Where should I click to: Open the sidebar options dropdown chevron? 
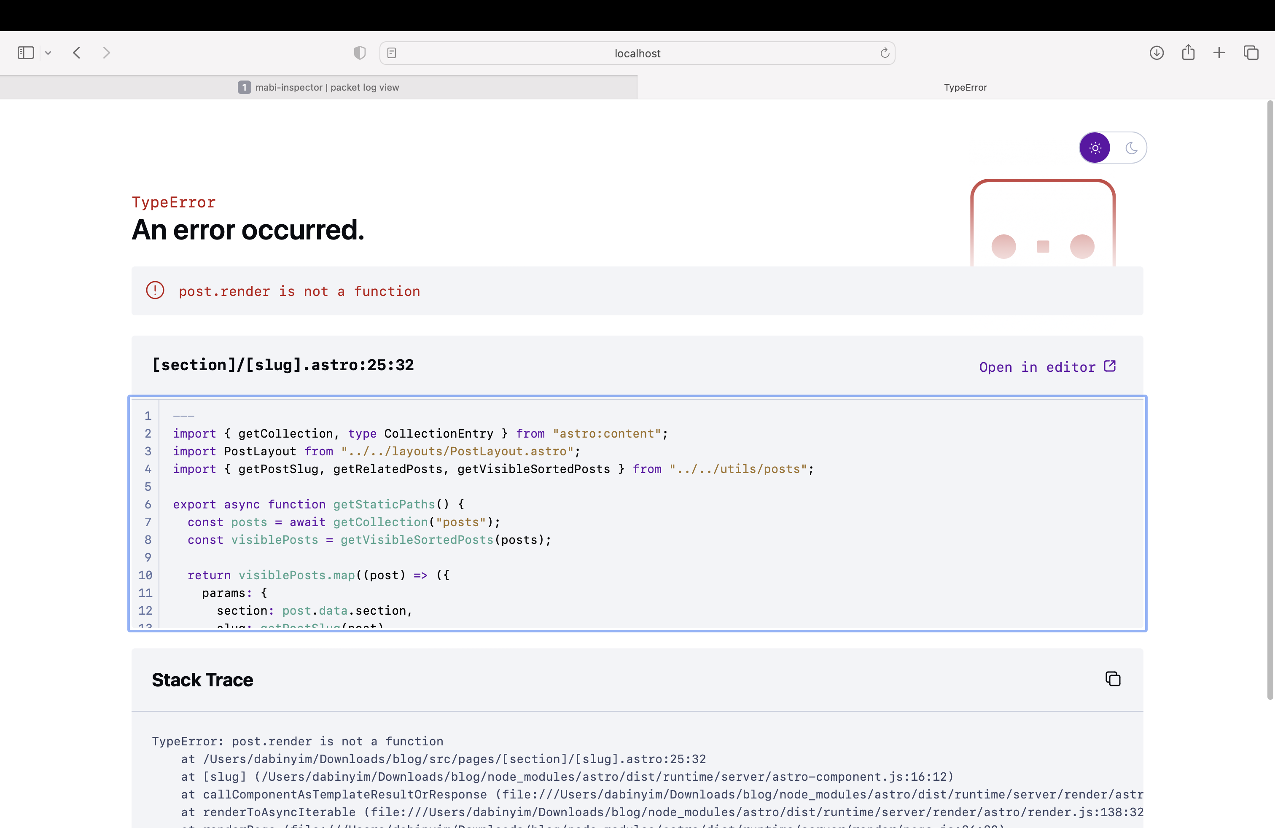tap(48, 52)
